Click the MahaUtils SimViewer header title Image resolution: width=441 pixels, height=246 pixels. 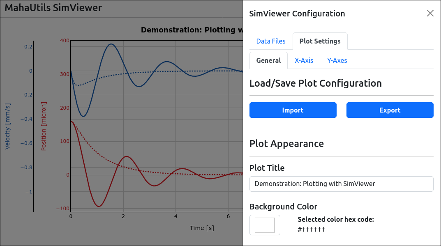tap(53, 8)
